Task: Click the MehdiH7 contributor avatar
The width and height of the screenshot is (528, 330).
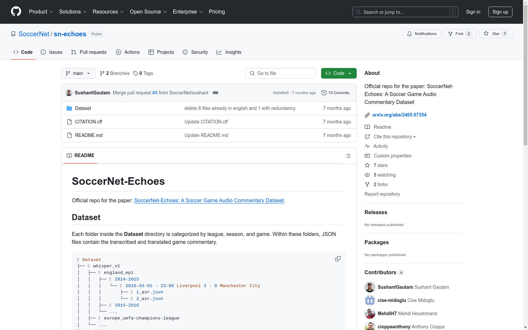Action: point(370,313)
